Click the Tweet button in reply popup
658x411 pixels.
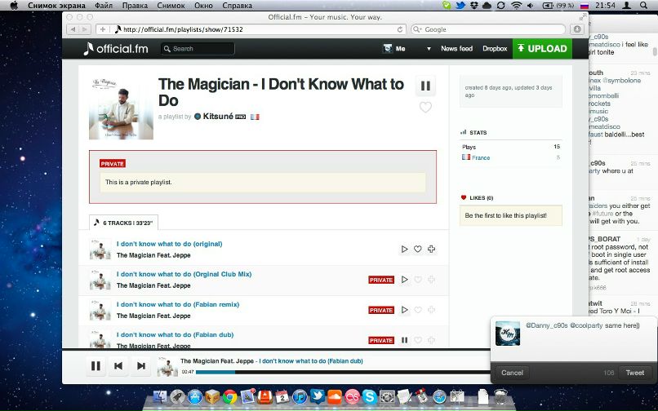point(634,373)
